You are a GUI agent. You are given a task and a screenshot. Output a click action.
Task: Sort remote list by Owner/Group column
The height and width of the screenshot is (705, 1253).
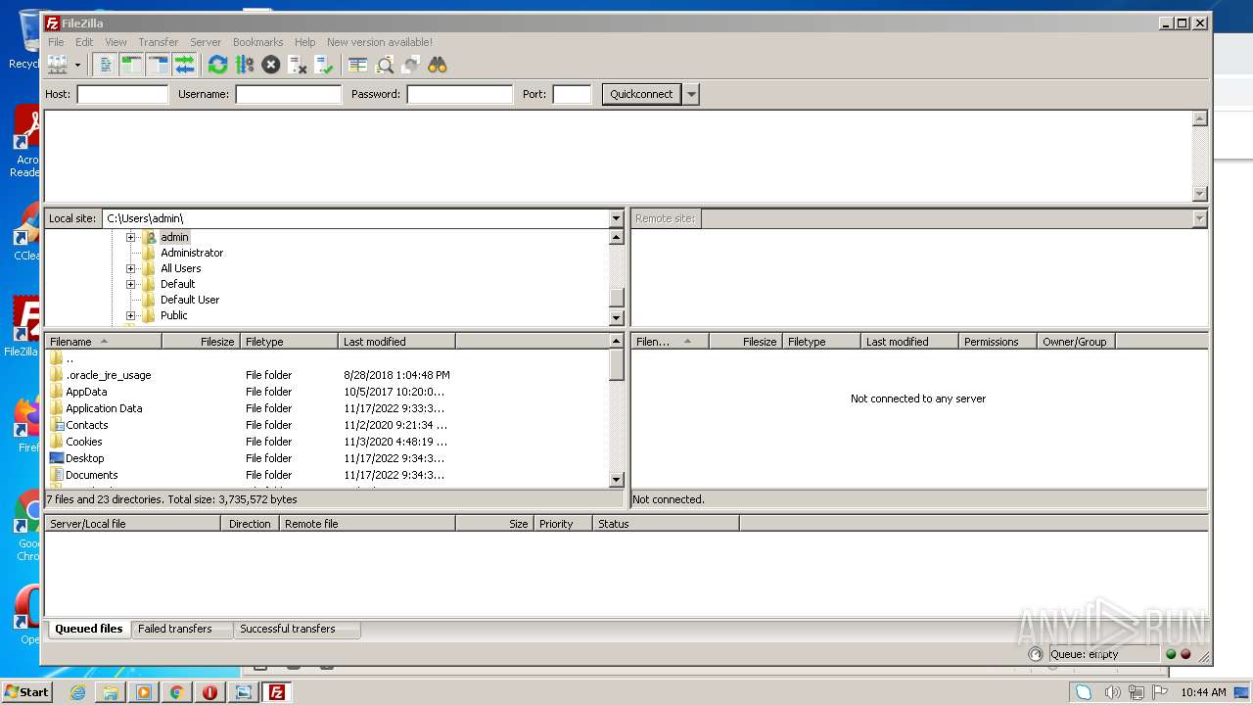click(1076, 342)
